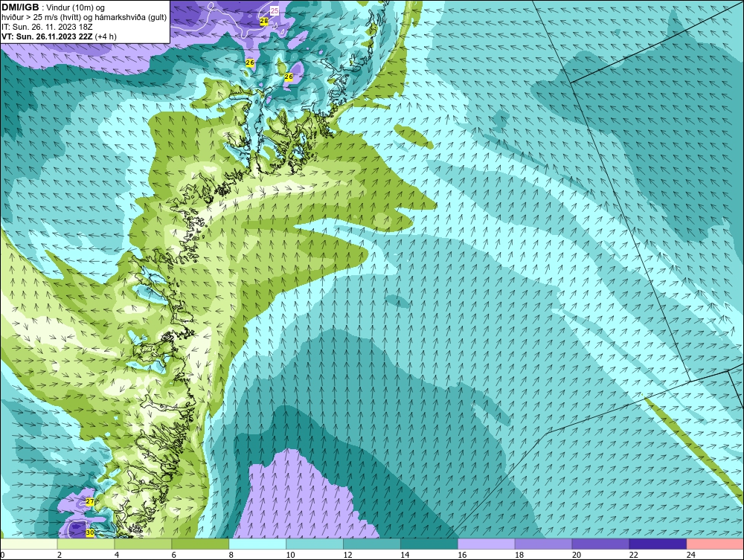Image resolution: width=744 pixels, height=560 pixels.
Task: Click the legend scale number 16
Action: click(x=462, y=555)
